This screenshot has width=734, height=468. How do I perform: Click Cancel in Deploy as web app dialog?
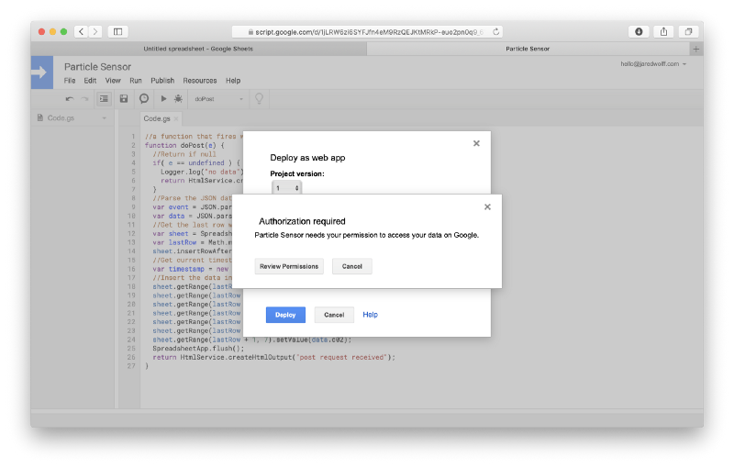point(334,315)
